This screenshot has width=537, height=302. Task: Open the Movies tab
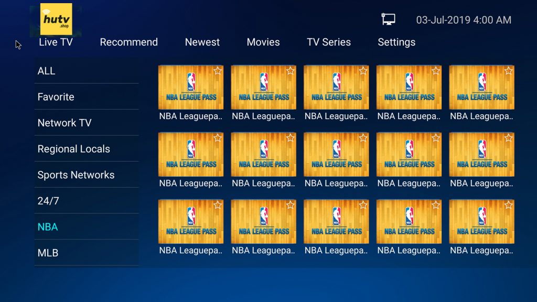pyautogui.click(x=263, y=42)
